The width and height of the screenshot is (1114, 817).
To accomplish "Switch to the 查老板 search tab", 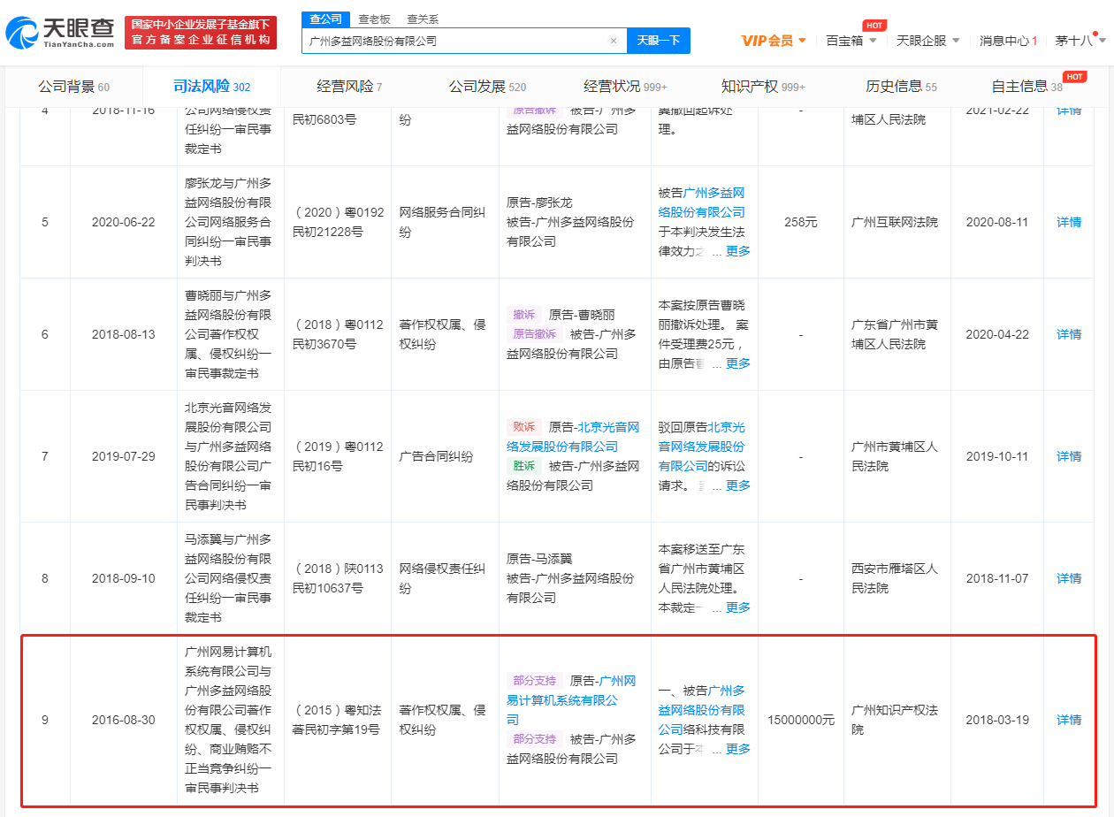I will coord(374,19).
